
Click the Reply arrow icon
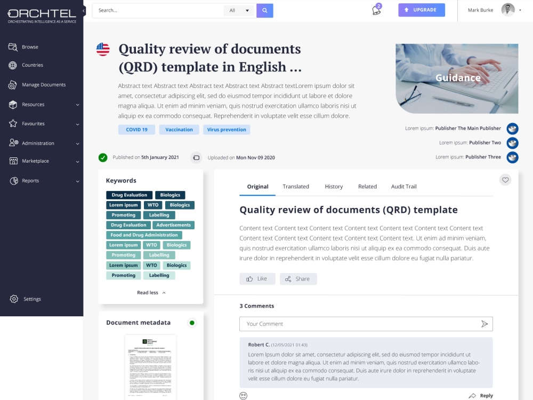click(x=472, y=396)
